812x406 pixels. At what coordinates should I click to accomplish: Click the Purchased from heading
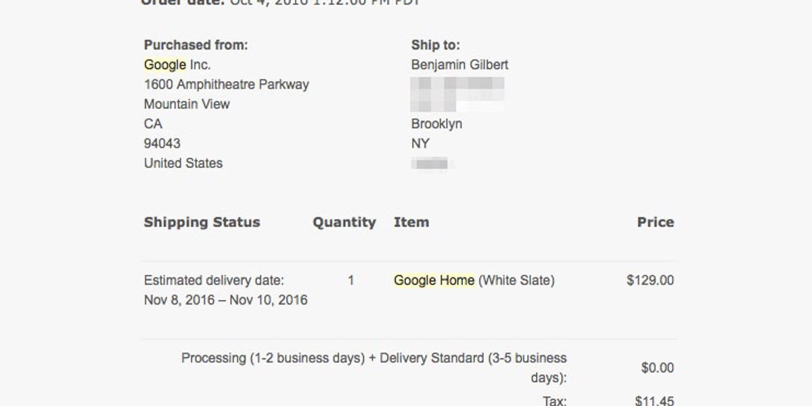coord(196,45)
